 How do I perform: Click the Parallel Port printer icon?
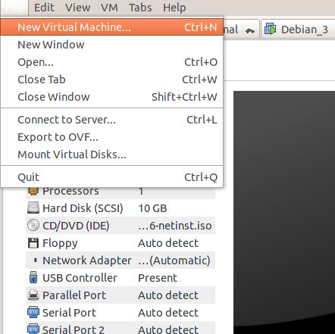[33, 295]
